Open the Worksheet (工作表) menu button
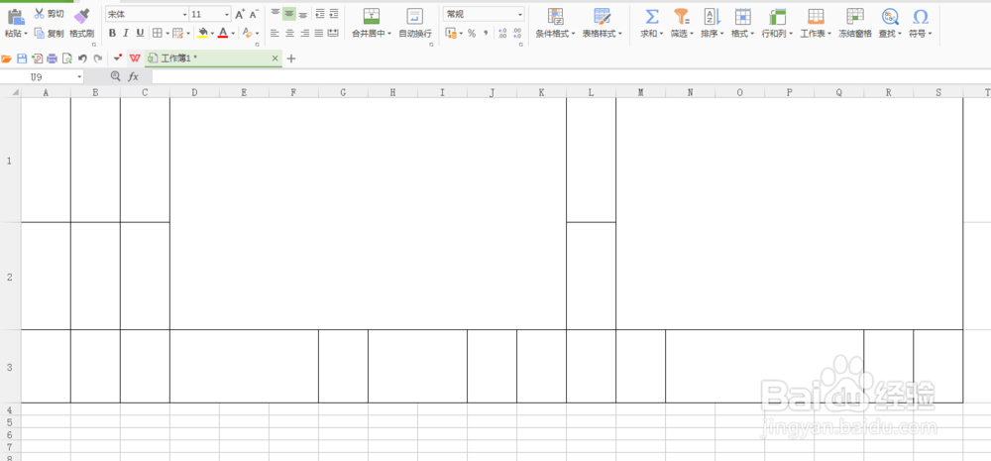This screenshot has width=991, height=461. (816, 24)
